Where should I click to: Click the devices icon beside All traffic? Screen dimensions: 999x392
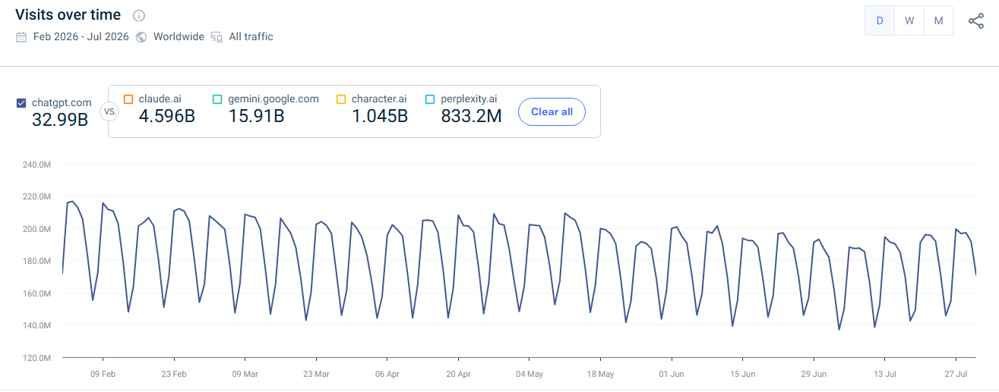pos(217,36)
